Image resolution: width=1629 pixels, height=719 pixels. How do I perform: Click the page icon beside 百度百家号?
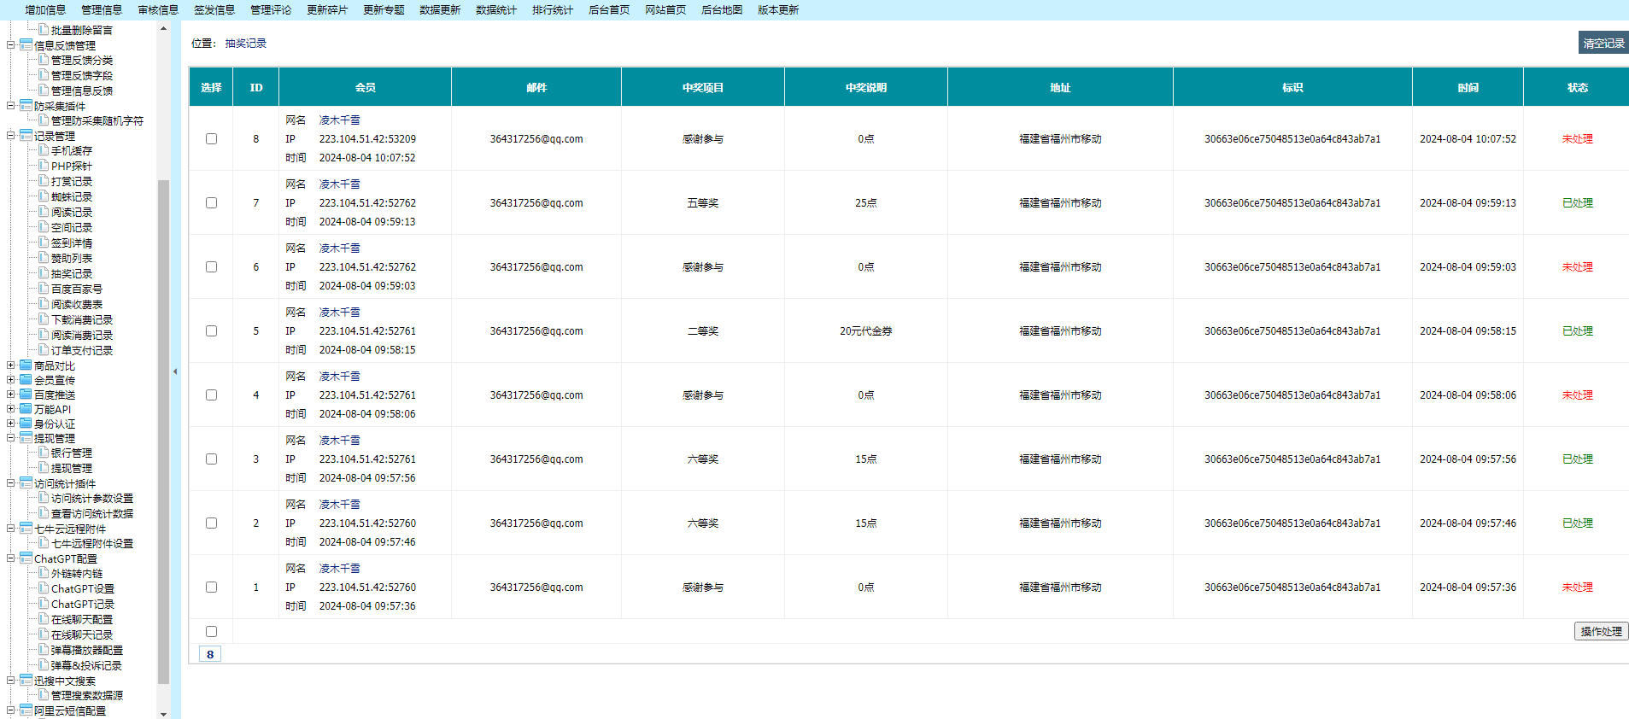click(44, 289)
